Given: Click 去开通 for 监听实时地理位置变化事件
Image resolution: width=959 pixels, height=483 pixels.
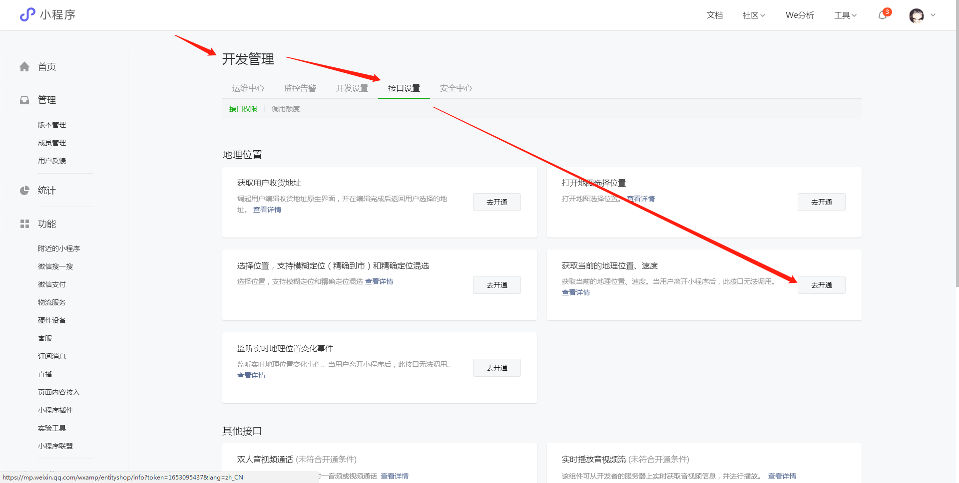Looking at the screenshot, I should 497,368.
